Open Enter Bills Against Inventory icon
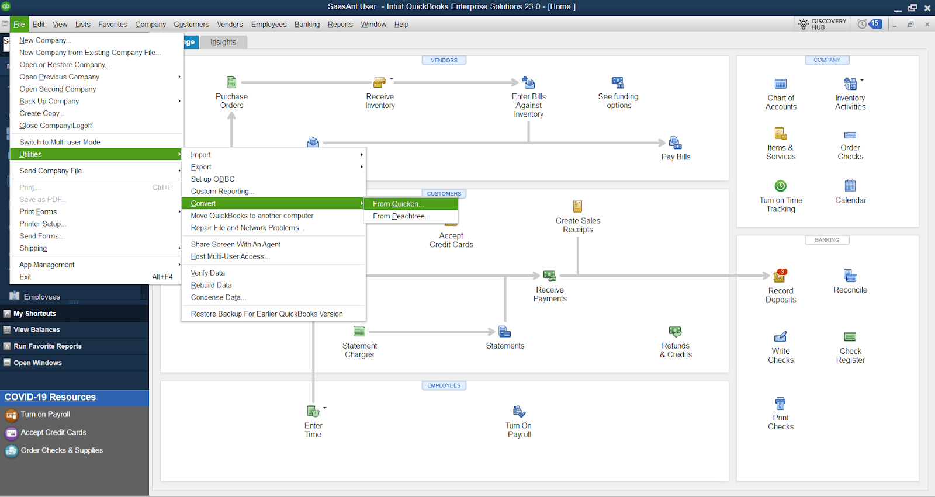Screen dimensions: 935x497 click(528, 82)
